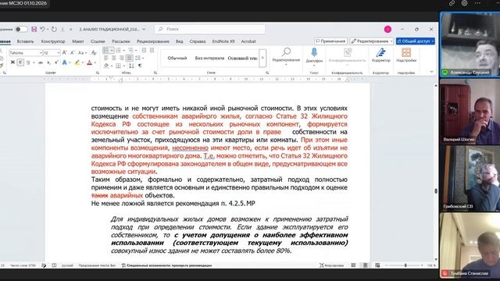The image size is (500, 281).
Task: Open paragraph shading options
Action: [x=107, y=66]
